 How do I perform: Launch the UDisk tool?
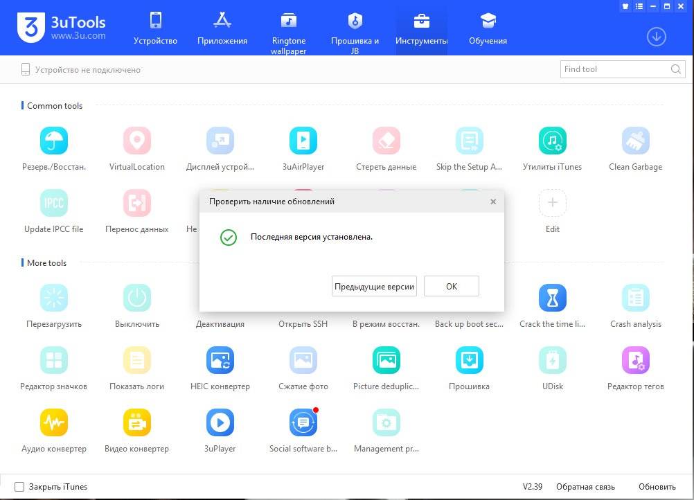click(x=553, y=360)
